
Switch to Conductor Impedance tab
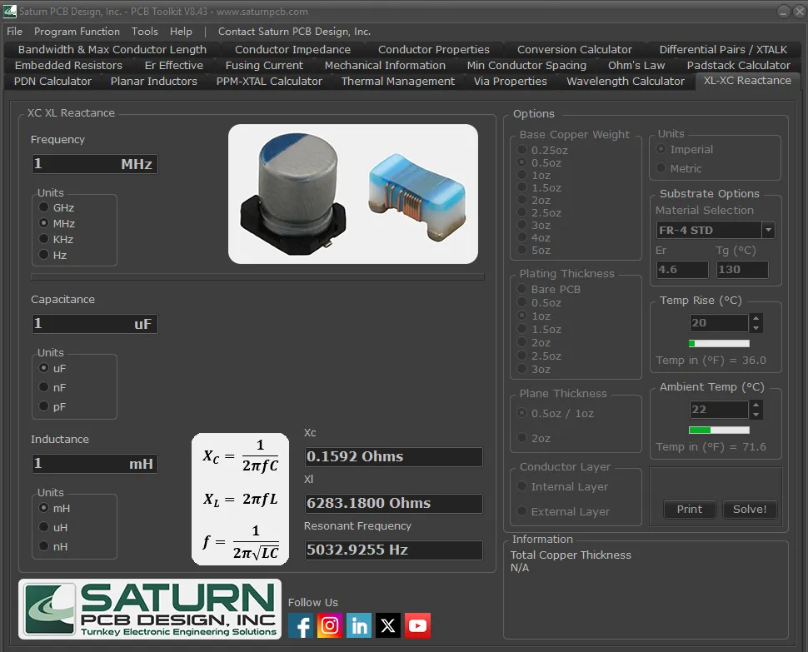pyautogui.click(x=292, y=49)
